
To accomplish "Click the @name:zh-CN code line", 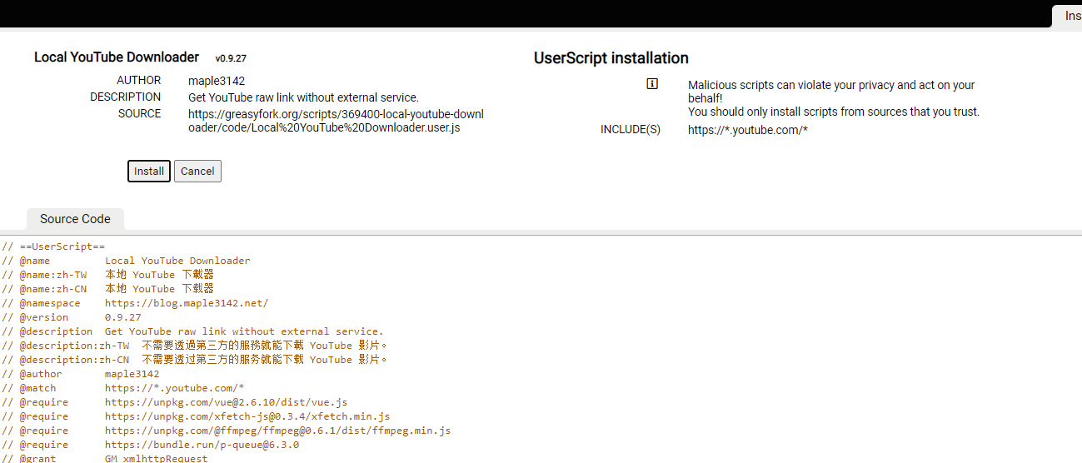I will [108, 289].
